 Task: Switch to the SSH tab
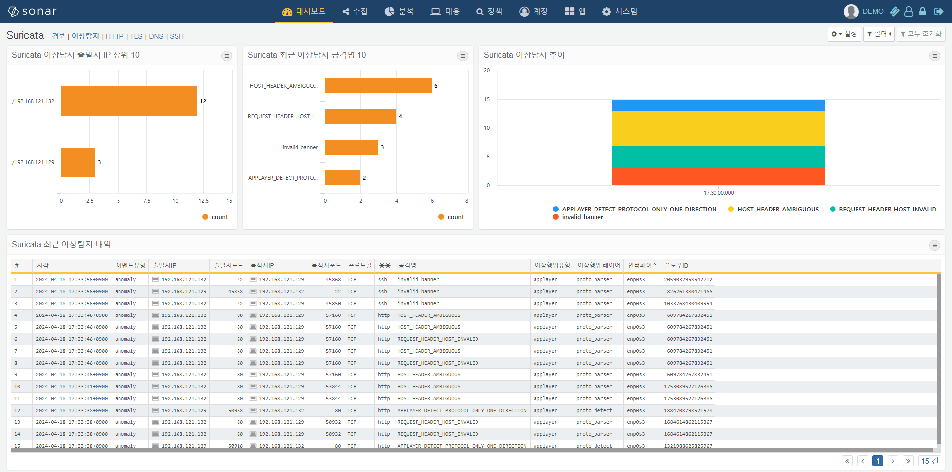[177, 36]
